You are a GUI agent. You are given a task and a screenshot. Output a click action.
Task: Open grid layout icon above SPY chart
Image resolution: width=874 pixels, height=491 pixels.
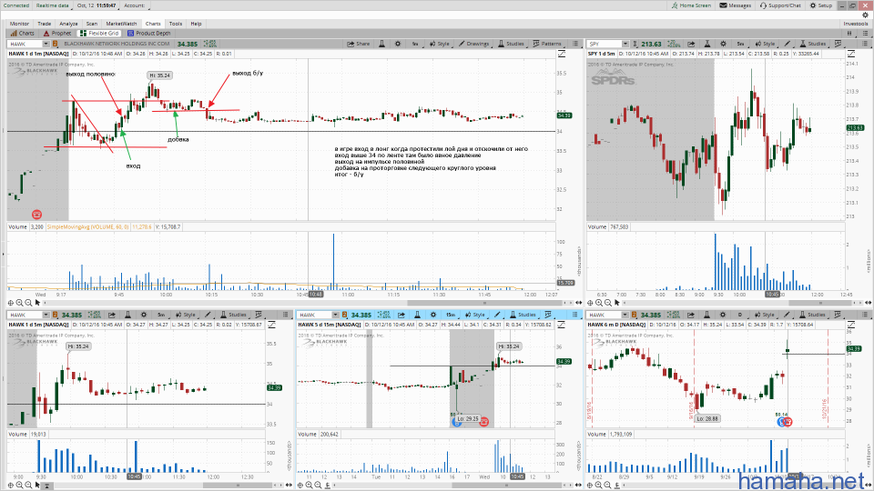849,34
